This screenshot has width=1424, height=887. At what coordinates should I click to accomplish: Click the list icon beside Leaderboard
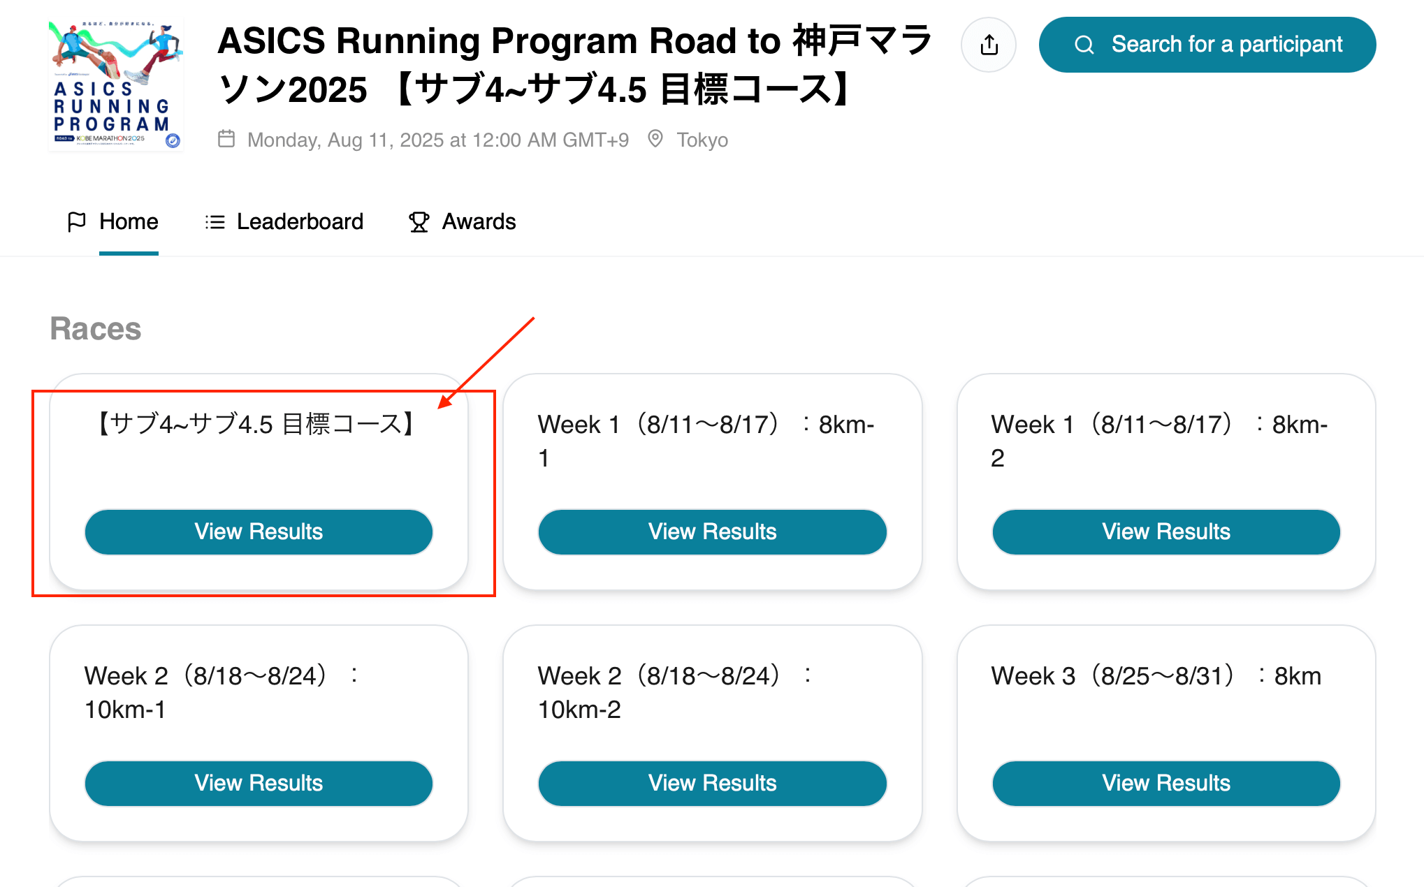(215, 222)
